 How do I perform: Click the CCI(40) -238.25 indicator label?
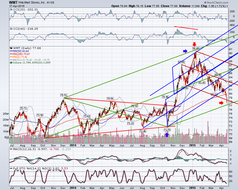point(25,29)
